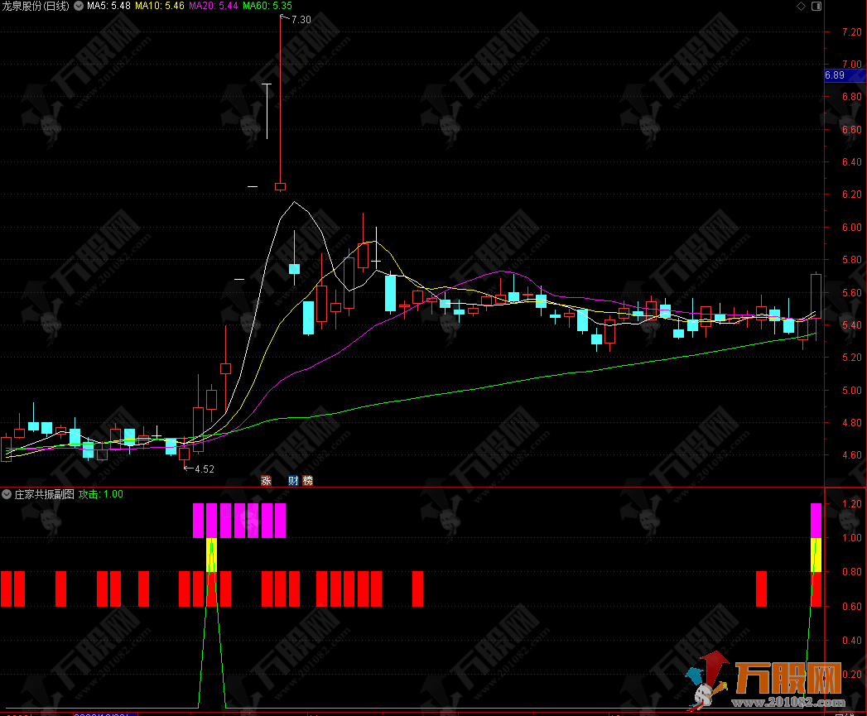Select the MA20: 5.44 label
Viewport: 867px width, 716px height.
point(214,6)
